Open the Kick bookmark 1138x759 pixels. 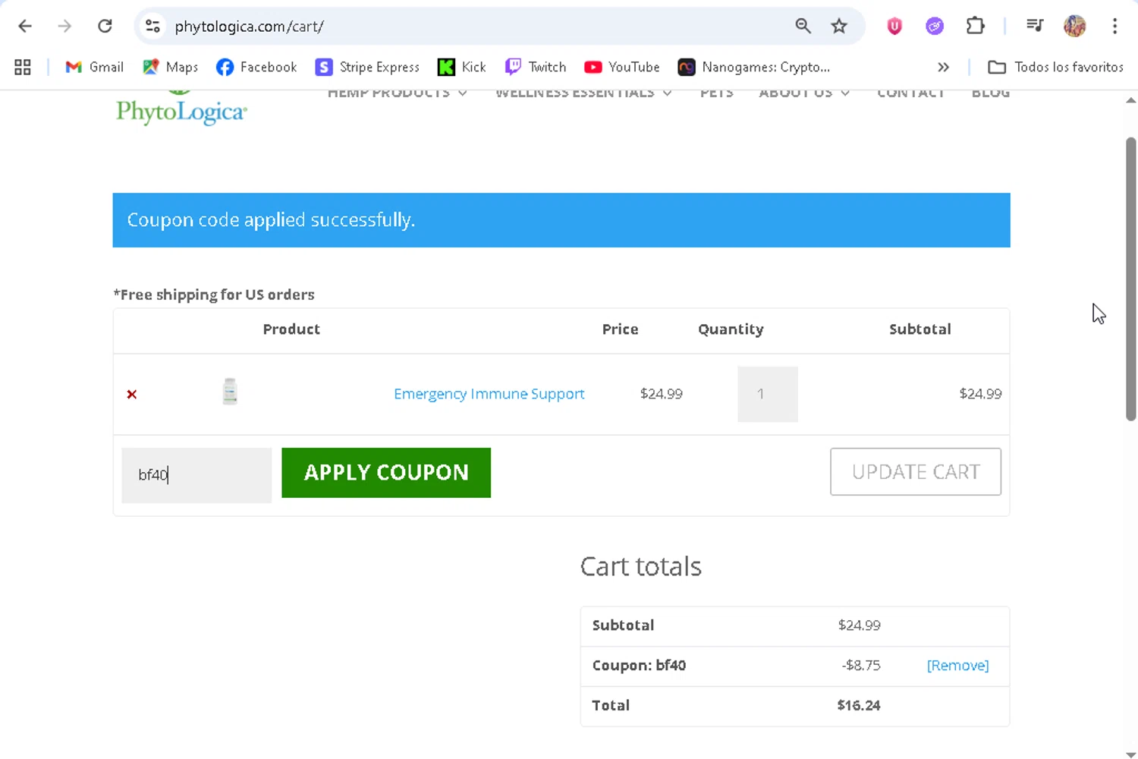click(x=462, y=68)
